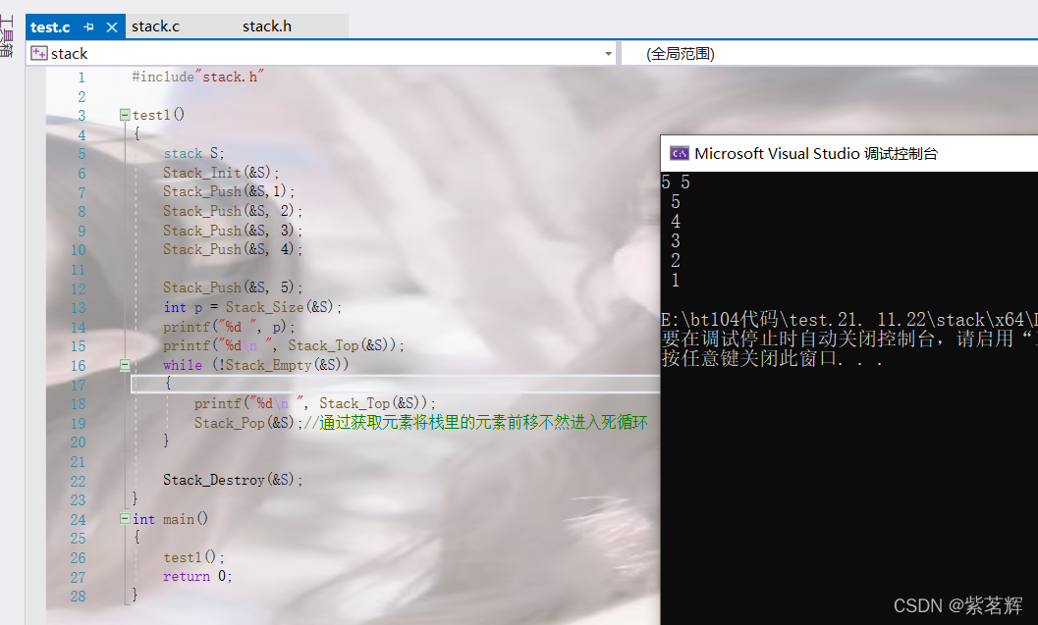This screenshot has width=1038, height=625.
Task: Click the console path line E:\bt104代码
Action: 849,320
